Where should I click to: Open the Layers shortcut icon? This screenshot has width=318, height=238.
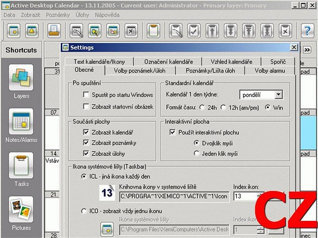point(21,77)
